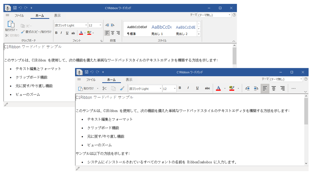Click decrease indent in the back window's 段落 group
This screenshot has height=175, width=312.
tap(107, 25)
